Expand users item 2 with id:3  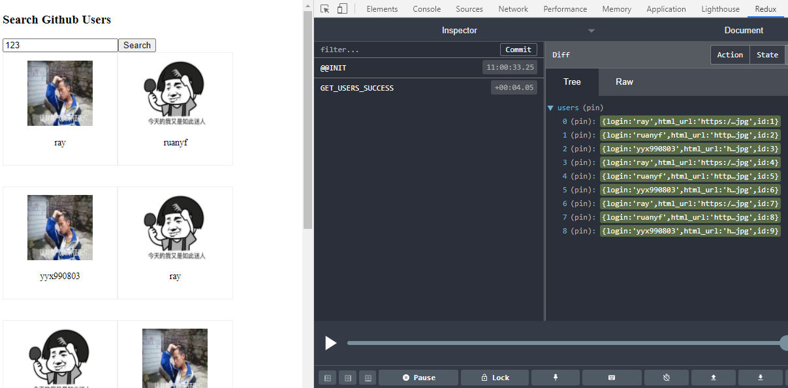690,149
